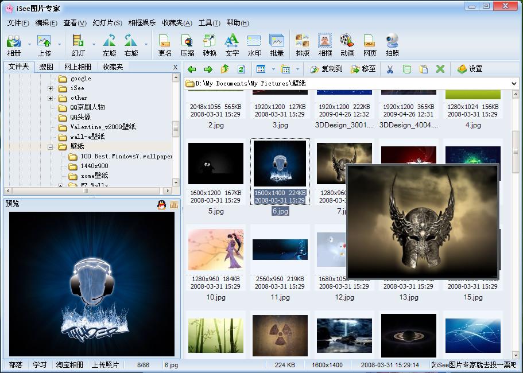Switch to the 网上相册 tab

78,67
